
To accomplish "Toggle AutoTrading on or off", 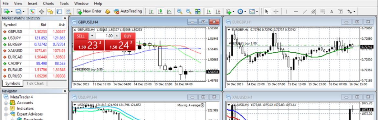I will pyautogui.click(x=127, y=11).
